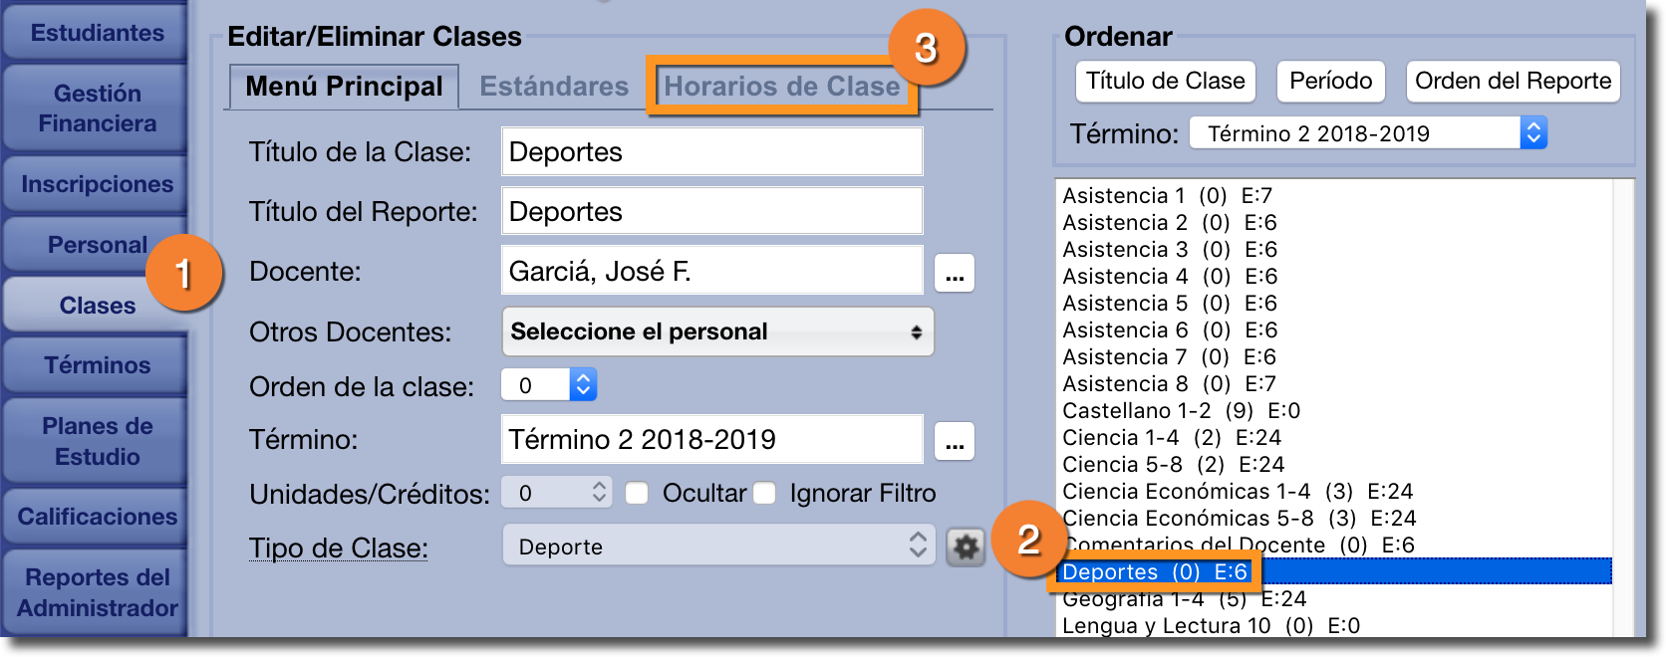Open the Término lookup ellipsis button
Screen dimensions: 1666x657
click(955, 441)
